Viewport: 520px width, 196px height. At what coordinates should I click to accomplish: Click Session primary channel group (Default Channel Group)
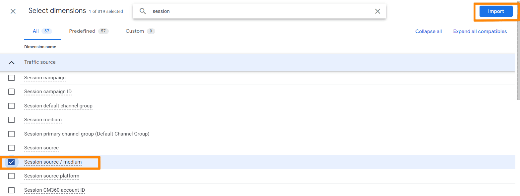pyautogui.click(x=87, y=134)
